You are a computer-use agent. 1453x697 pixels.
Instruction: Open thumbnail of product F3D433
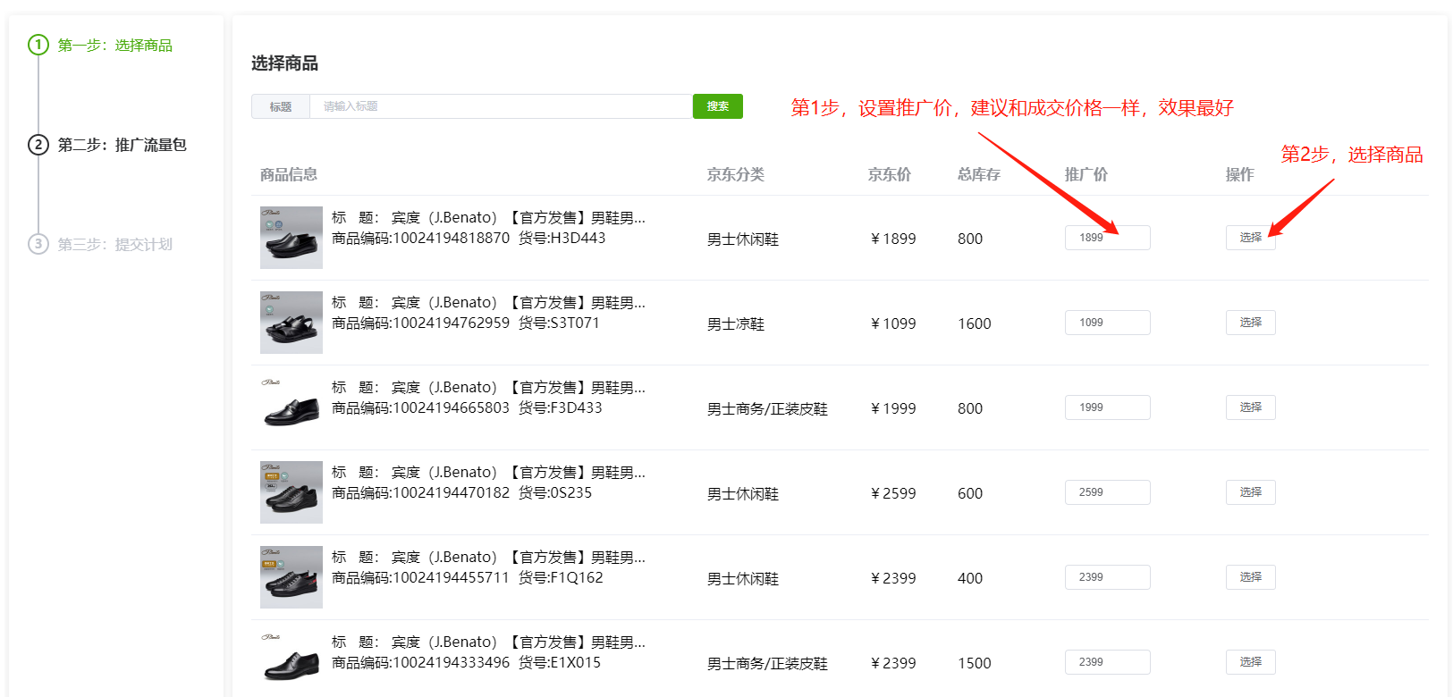coord(291,407)
